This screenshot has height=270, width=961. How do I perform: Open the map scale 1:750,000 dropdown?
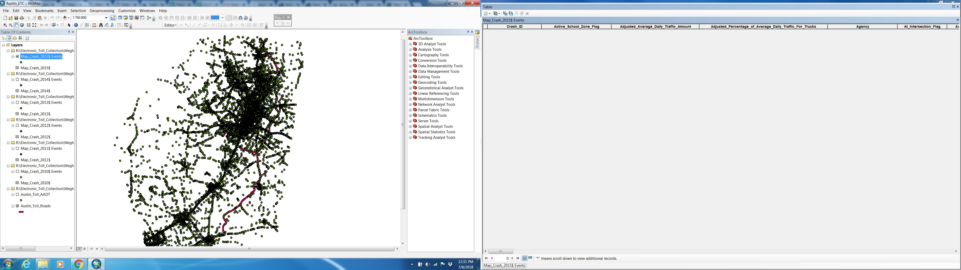(x=106, y=18)
